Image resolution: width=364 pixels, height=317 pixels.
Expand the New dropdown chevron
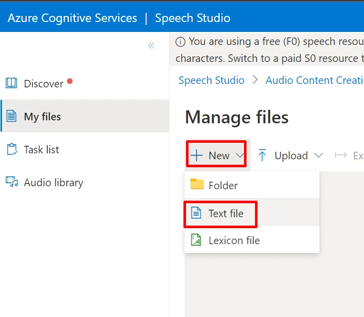pos(239,155)
